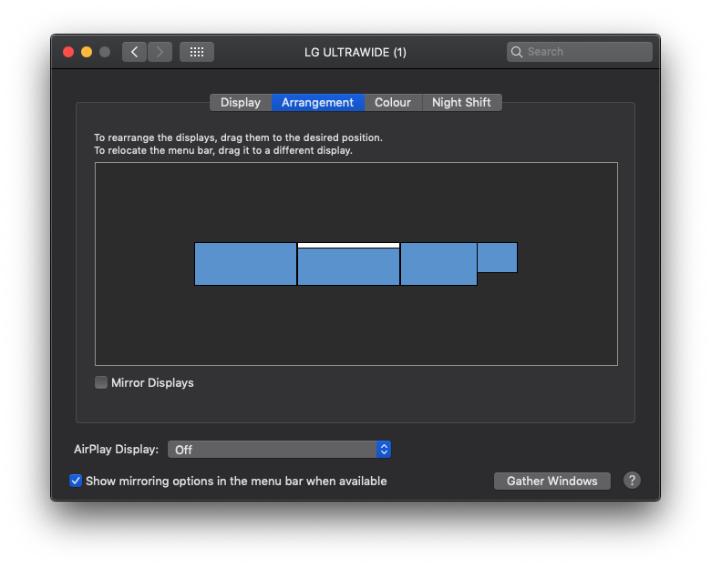Select the third display rectangle from left
Screen dimensions: 711x568
click(x=438, y=264)
